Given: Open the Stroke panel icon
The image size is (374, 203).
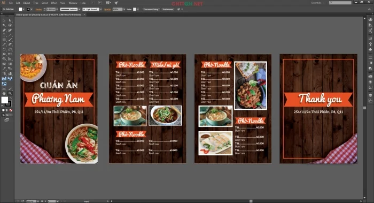Looking at the screenshot, I should point(370,58).
